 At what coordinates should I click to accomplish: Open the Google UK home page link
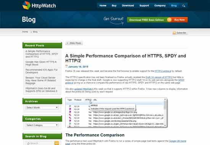[178, 141]
